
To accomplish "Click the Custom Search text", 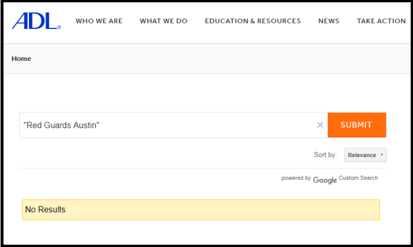I will click(358, 178).
